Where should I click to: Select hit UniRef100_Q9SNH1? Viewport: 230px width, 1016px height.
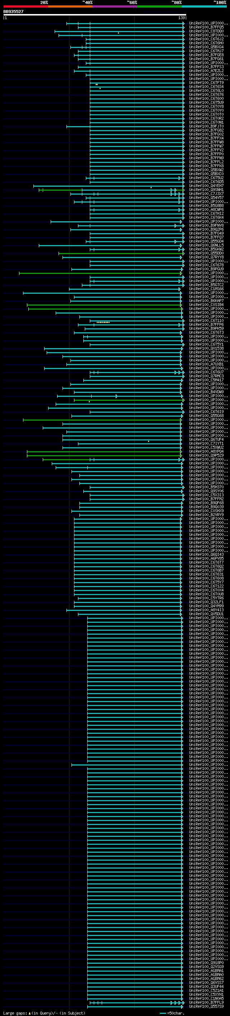click(x=206, y=190)
